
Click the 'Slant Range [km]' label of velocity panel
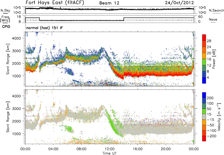point(8,117)
